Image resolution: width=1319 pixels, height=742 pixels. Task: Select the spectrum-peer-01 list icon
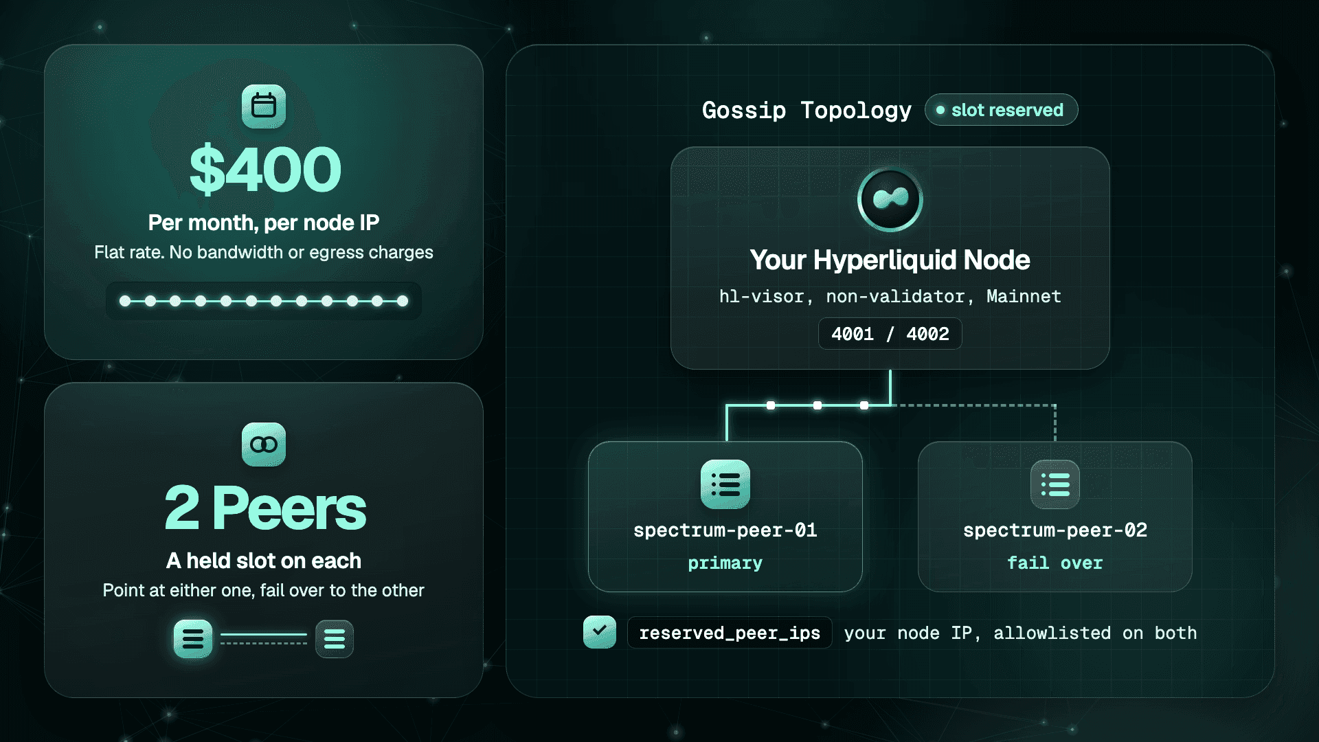(725, 484)
